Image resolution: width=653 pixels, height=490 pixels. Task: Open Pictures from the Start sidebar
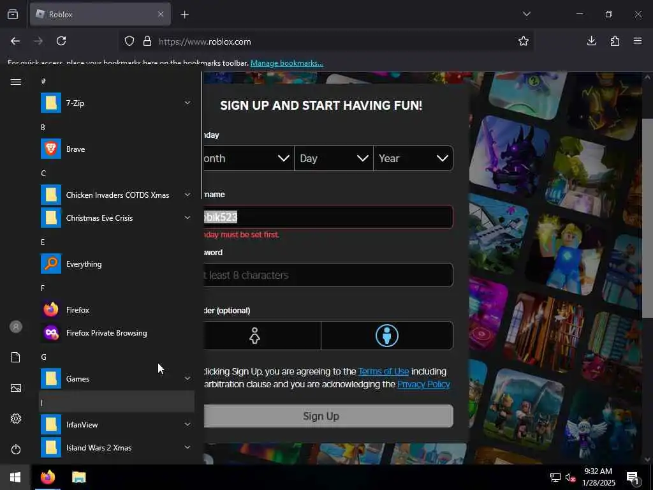coord(16,388)
